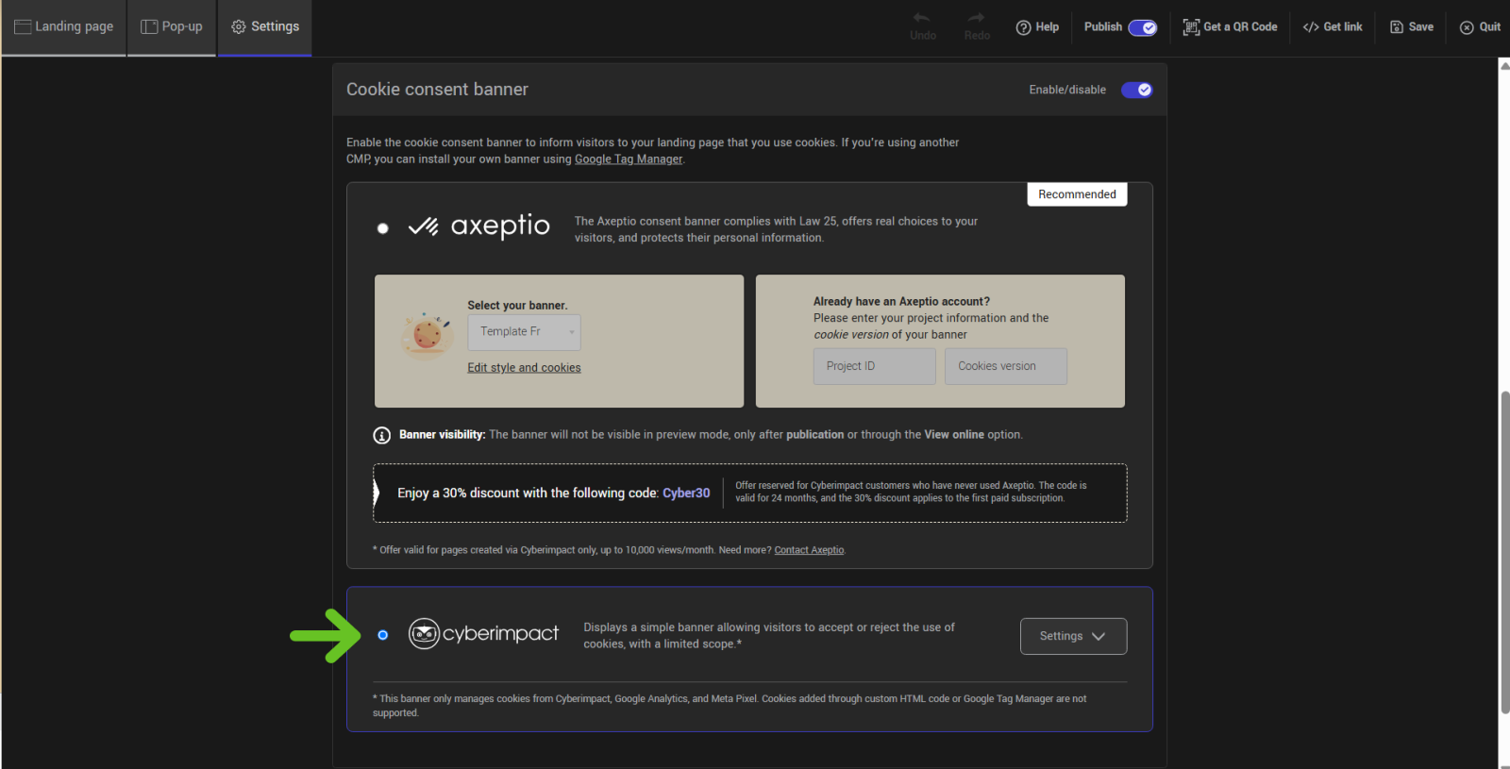Click the Get link code icon
1510x769 pixels.
(x=1311, y=27)
